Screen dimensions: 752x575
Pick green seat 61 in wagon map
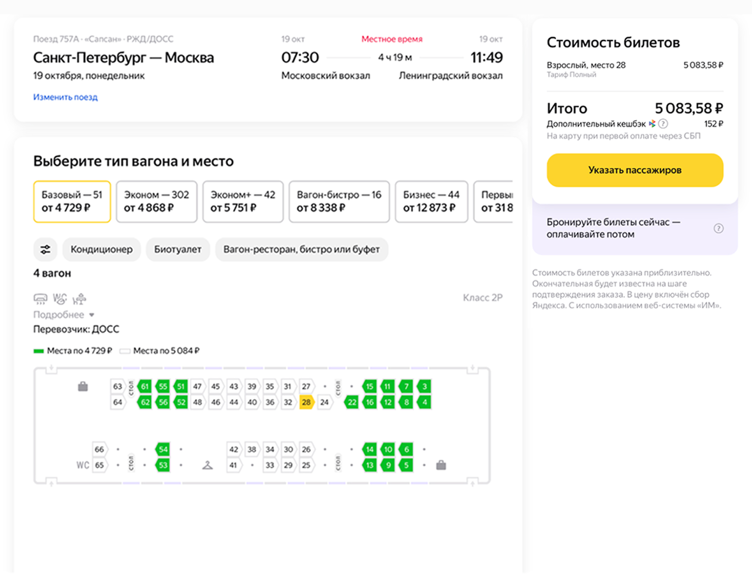144,386
